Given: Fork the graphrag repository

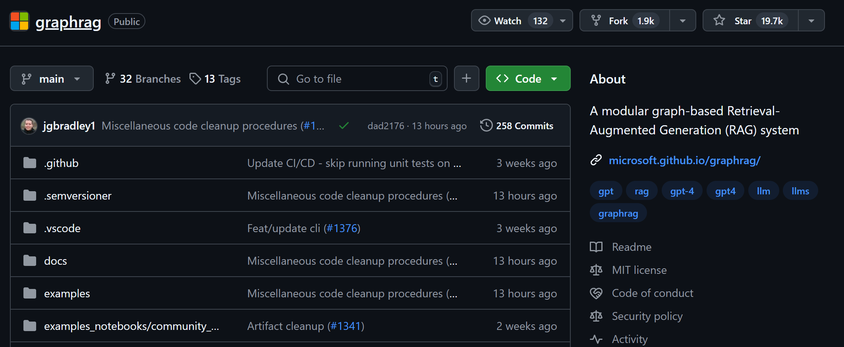Looking at the screenshot, I should [x=625, y=21].
